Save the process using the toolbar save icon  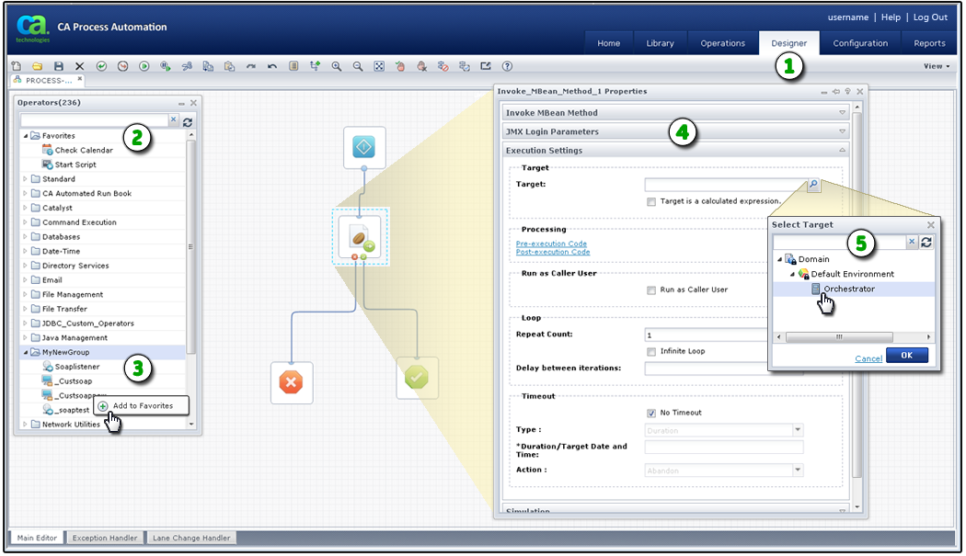point(57,65)
